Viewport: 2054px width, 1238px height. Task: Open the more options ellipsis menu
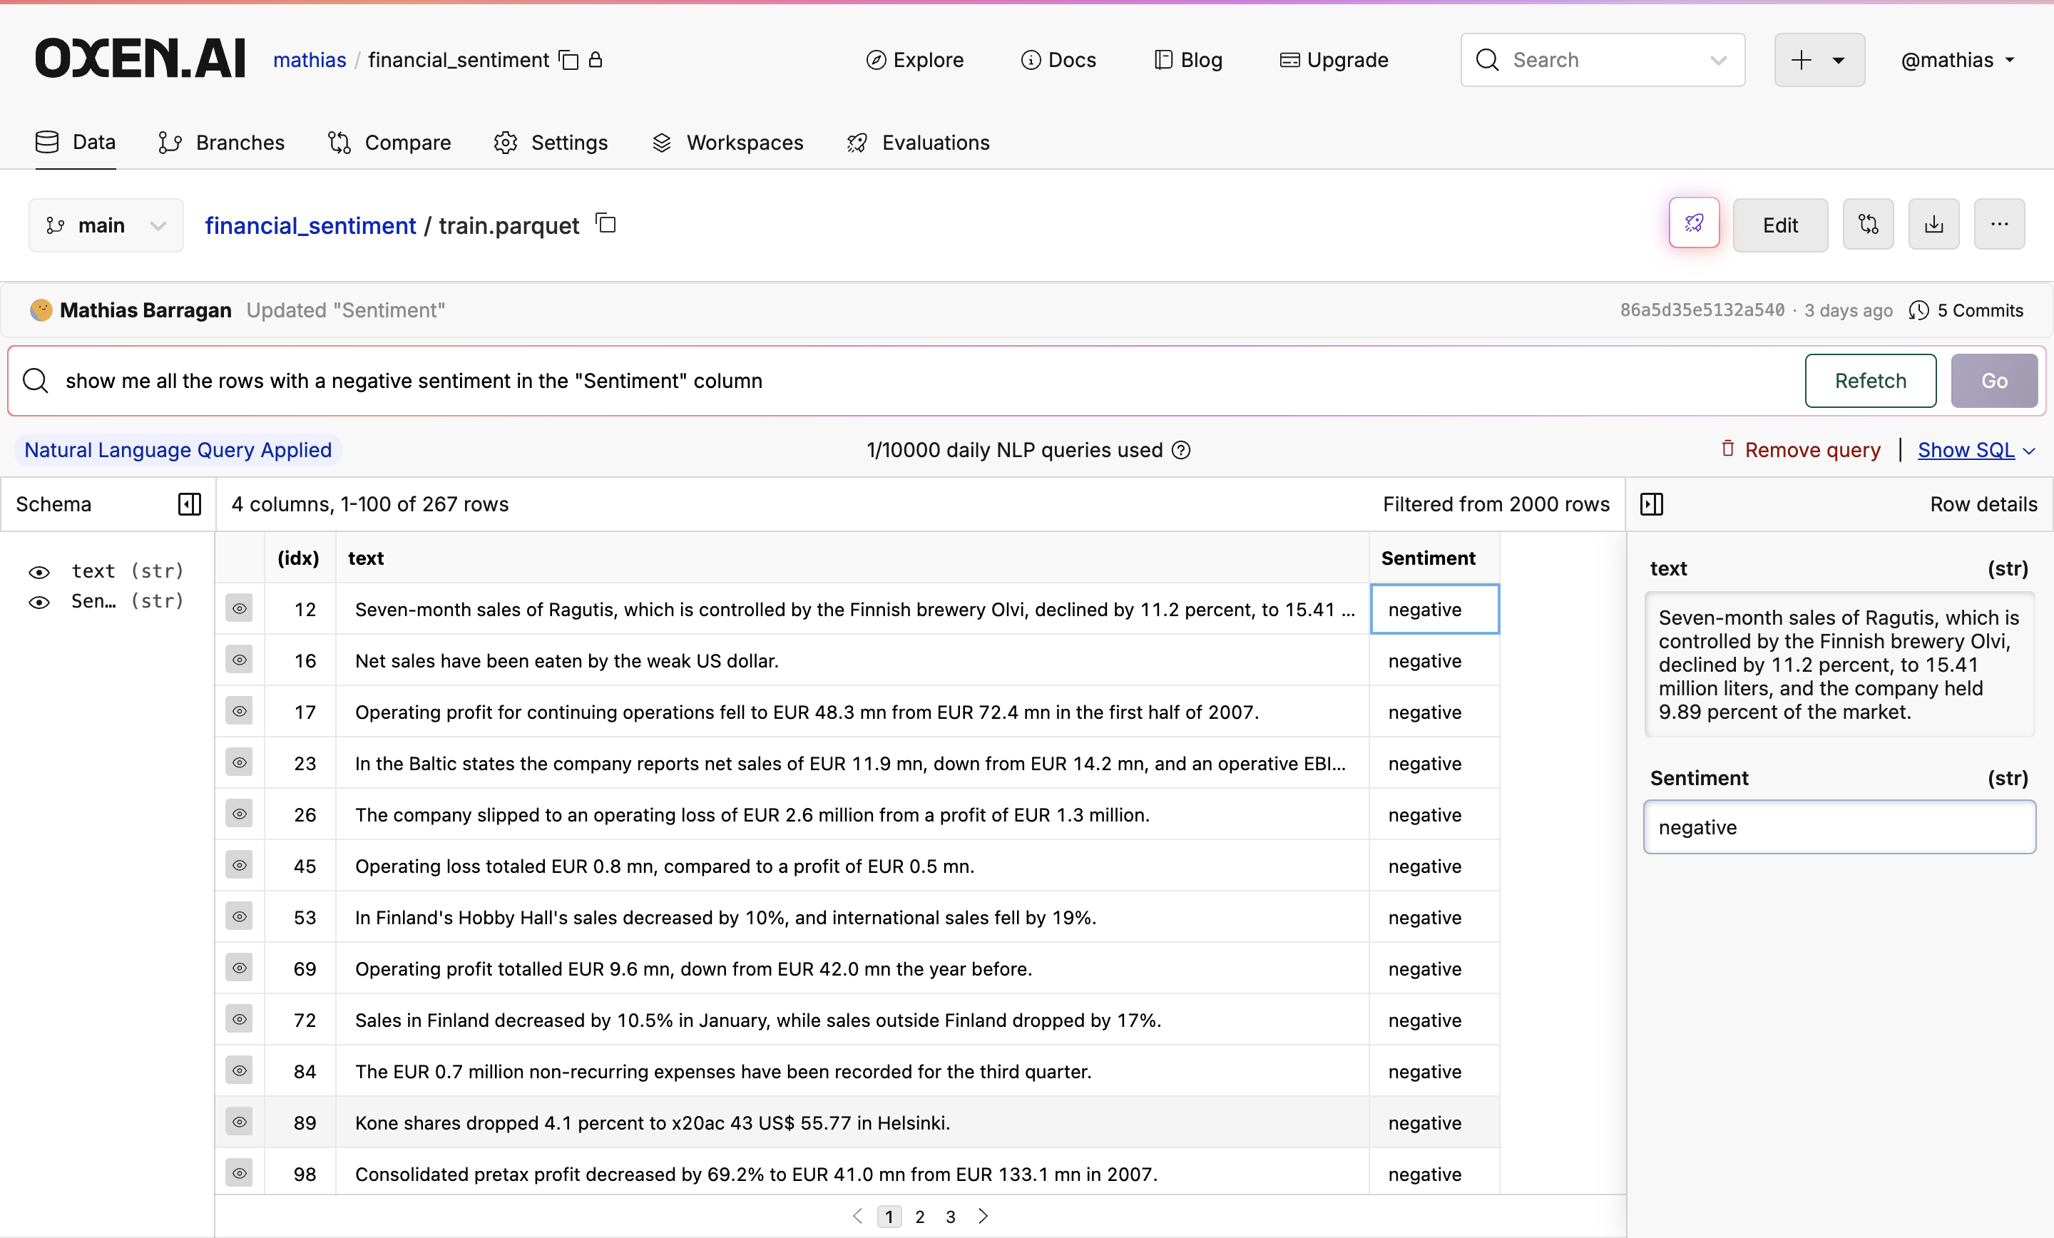tap(2000, 223)
